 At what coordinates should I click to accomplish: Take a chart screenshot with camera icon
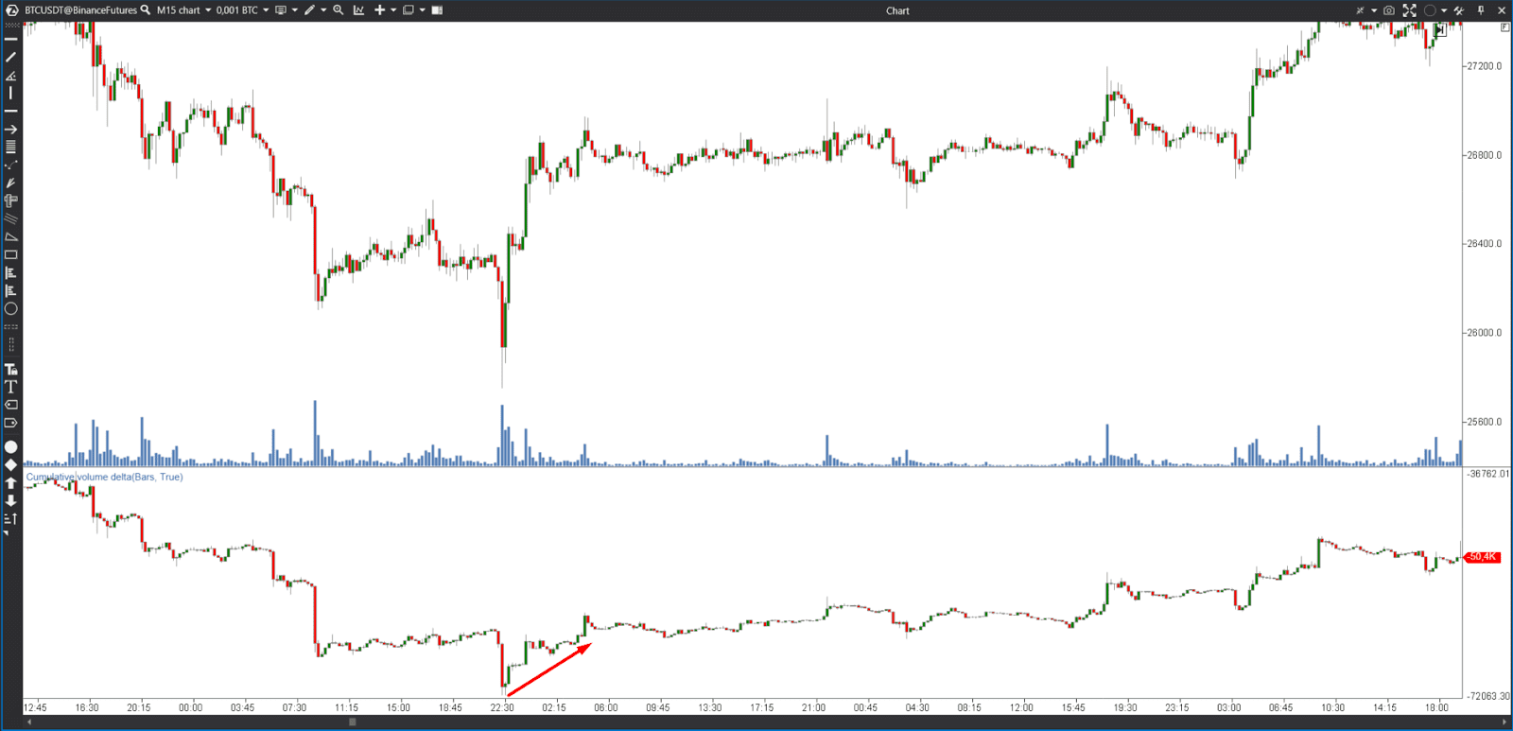click(x=1389, y=10)
